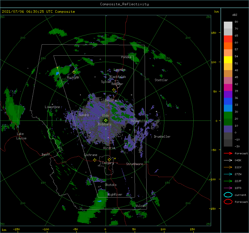
Task: Click the yellow diamond marker inside Calgary
Action: click(109, 160)
